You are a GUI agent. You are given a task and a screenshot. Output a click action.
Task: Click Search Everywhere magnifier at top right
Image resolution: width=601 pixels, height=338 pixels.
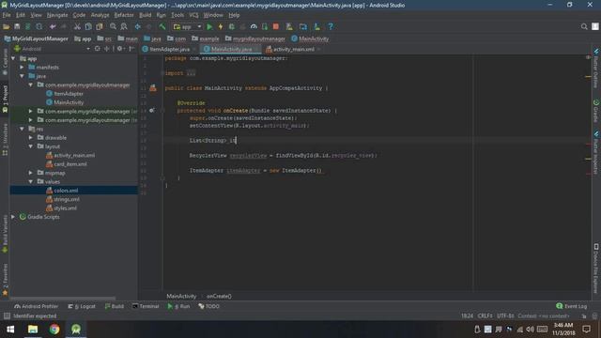coord(584,26)
